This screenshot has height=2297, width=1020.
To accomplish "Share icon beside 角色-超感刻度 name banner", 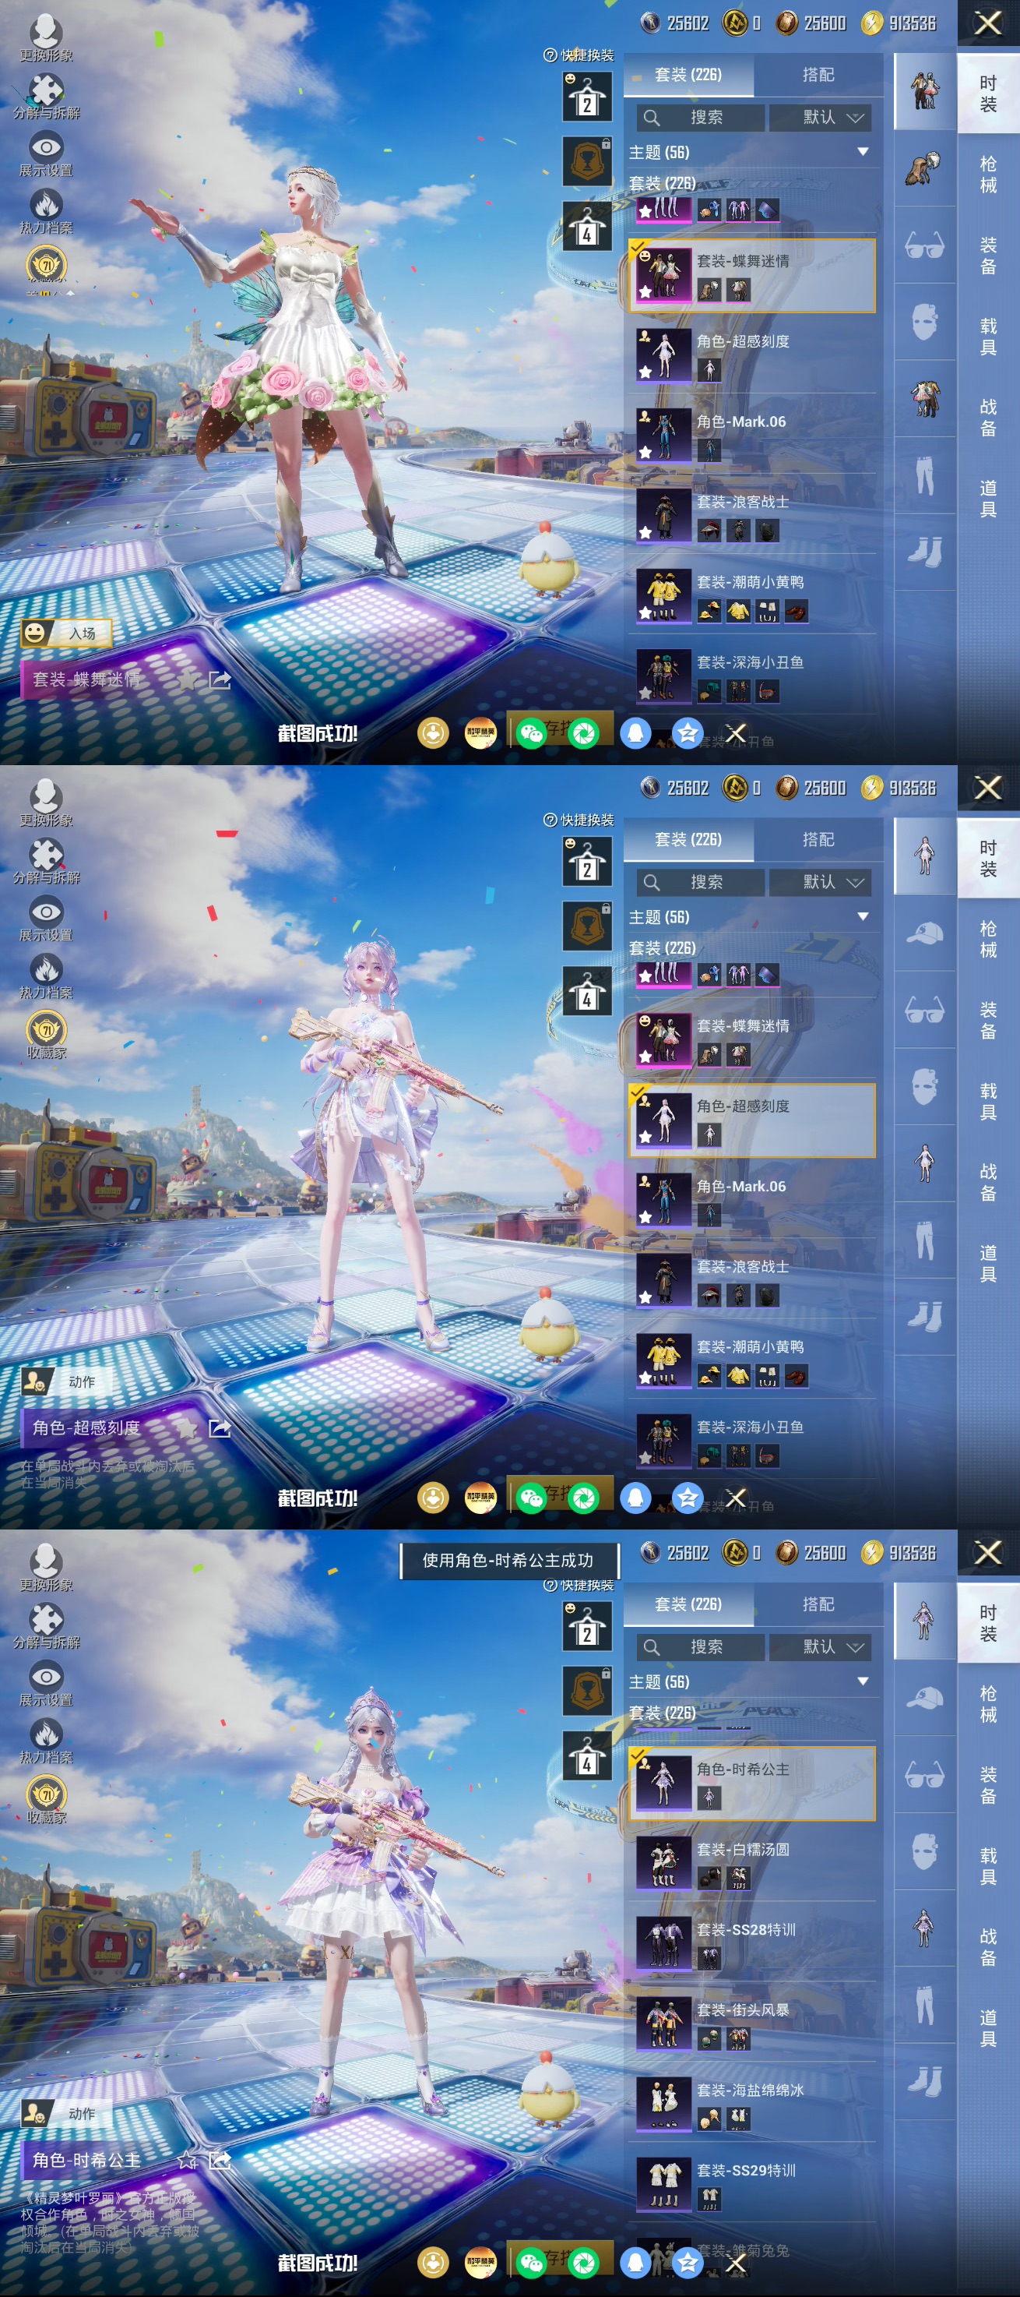I will 219,1428.
